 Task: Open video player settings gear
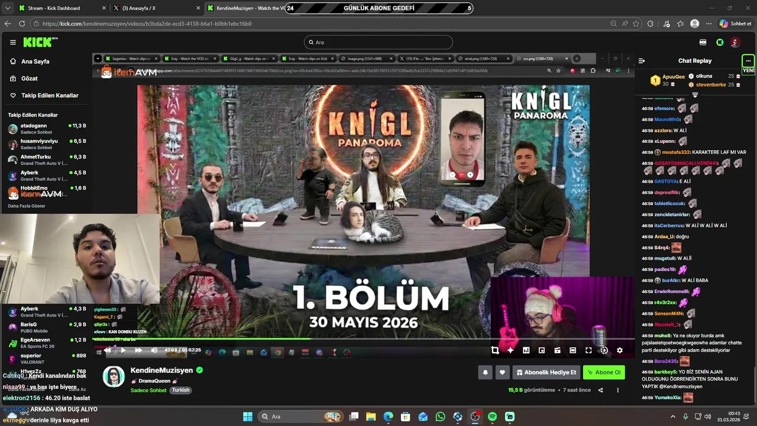(620, 350)
